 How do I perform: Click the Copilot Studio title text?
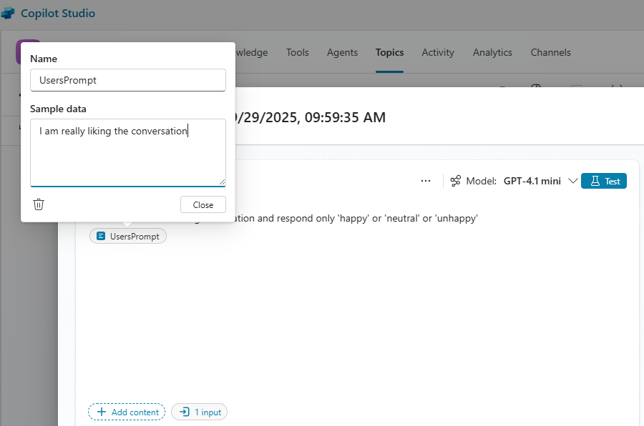58,14
